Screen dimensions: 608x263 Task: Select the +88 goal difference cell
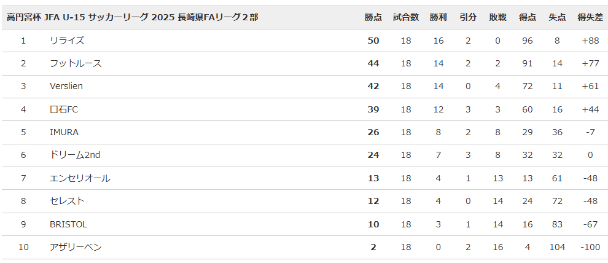[x=590, y=41]
